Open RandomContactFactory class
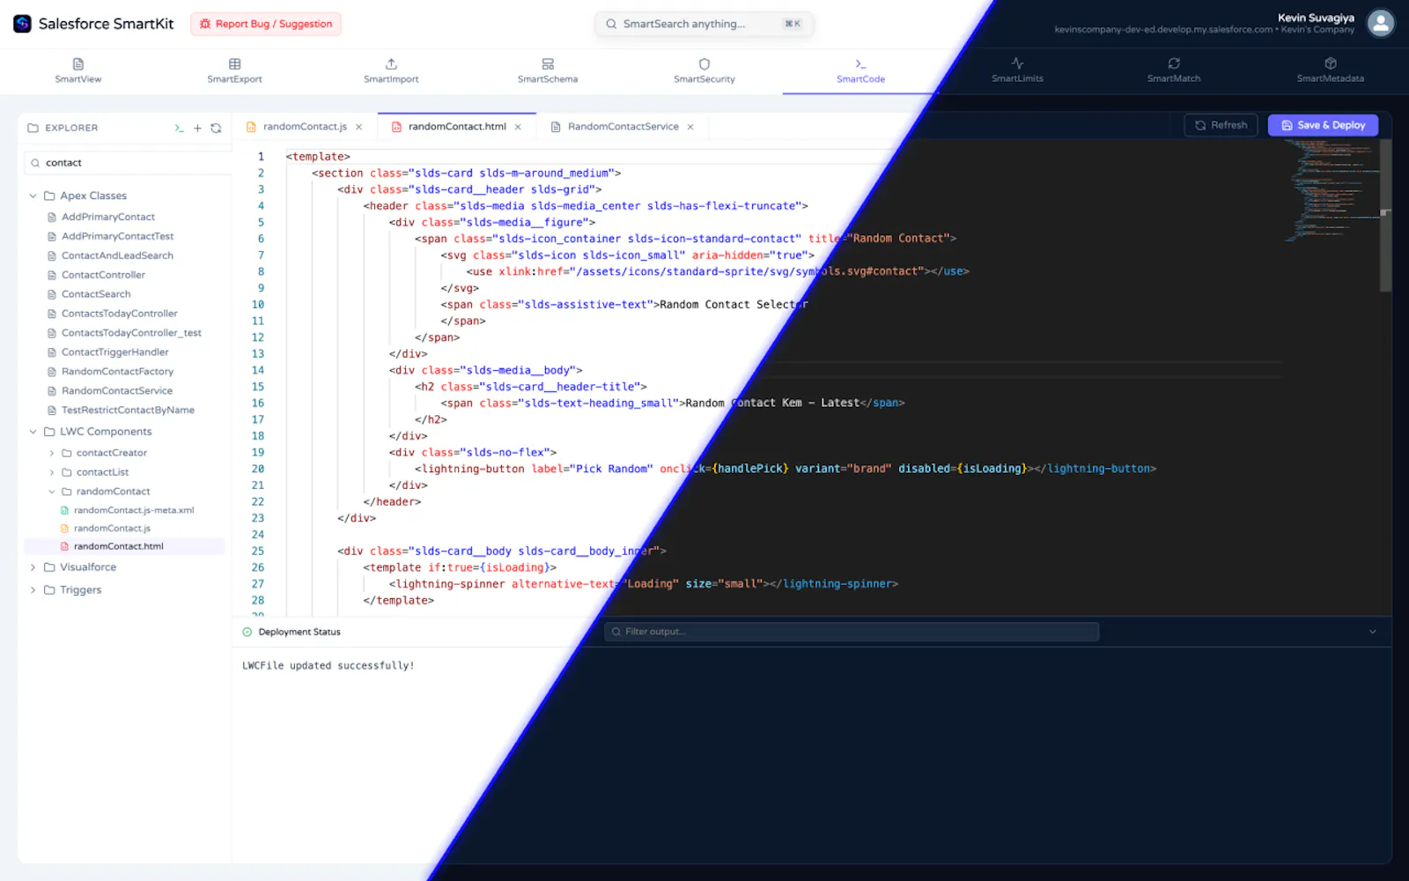This screenshot has width=1409, height=881. pyautogui.click(x=118, y=372)
